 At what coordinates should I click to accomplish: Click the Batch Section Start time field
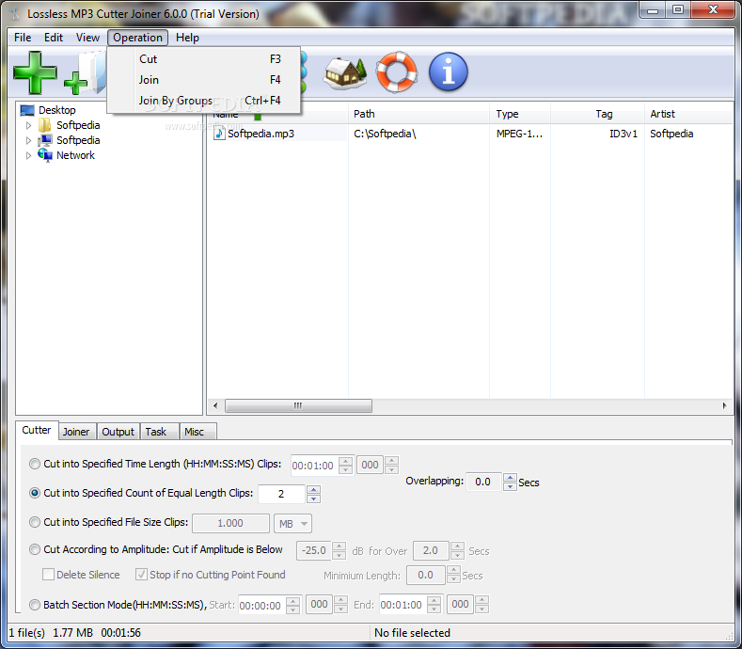click(x=262, y=605)
